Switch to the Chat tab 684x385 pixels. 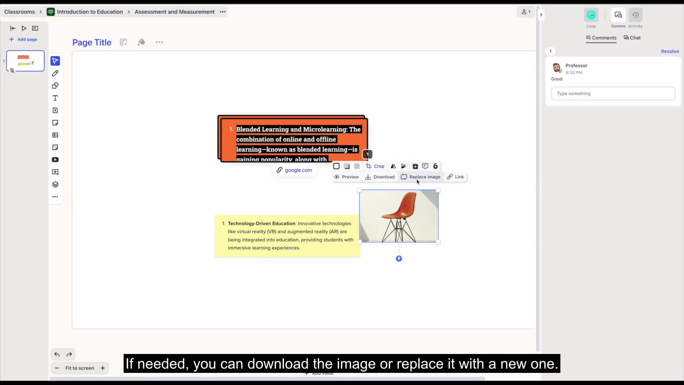coord(632,38)
